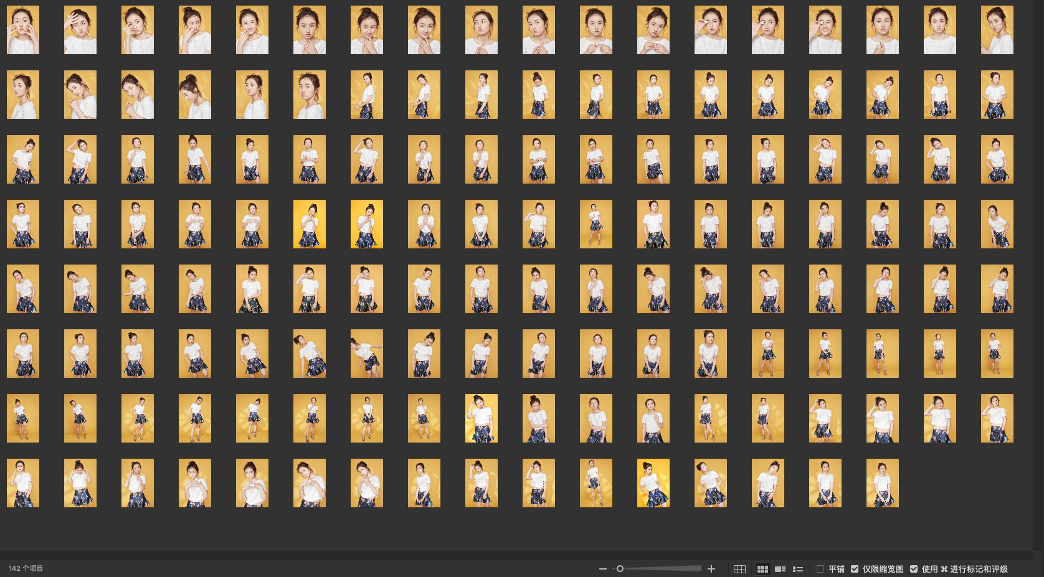Viewport: 1044px width, 577px height.
Task: Select the first thumbnail in sixth row
Action: tap(23, 354)
